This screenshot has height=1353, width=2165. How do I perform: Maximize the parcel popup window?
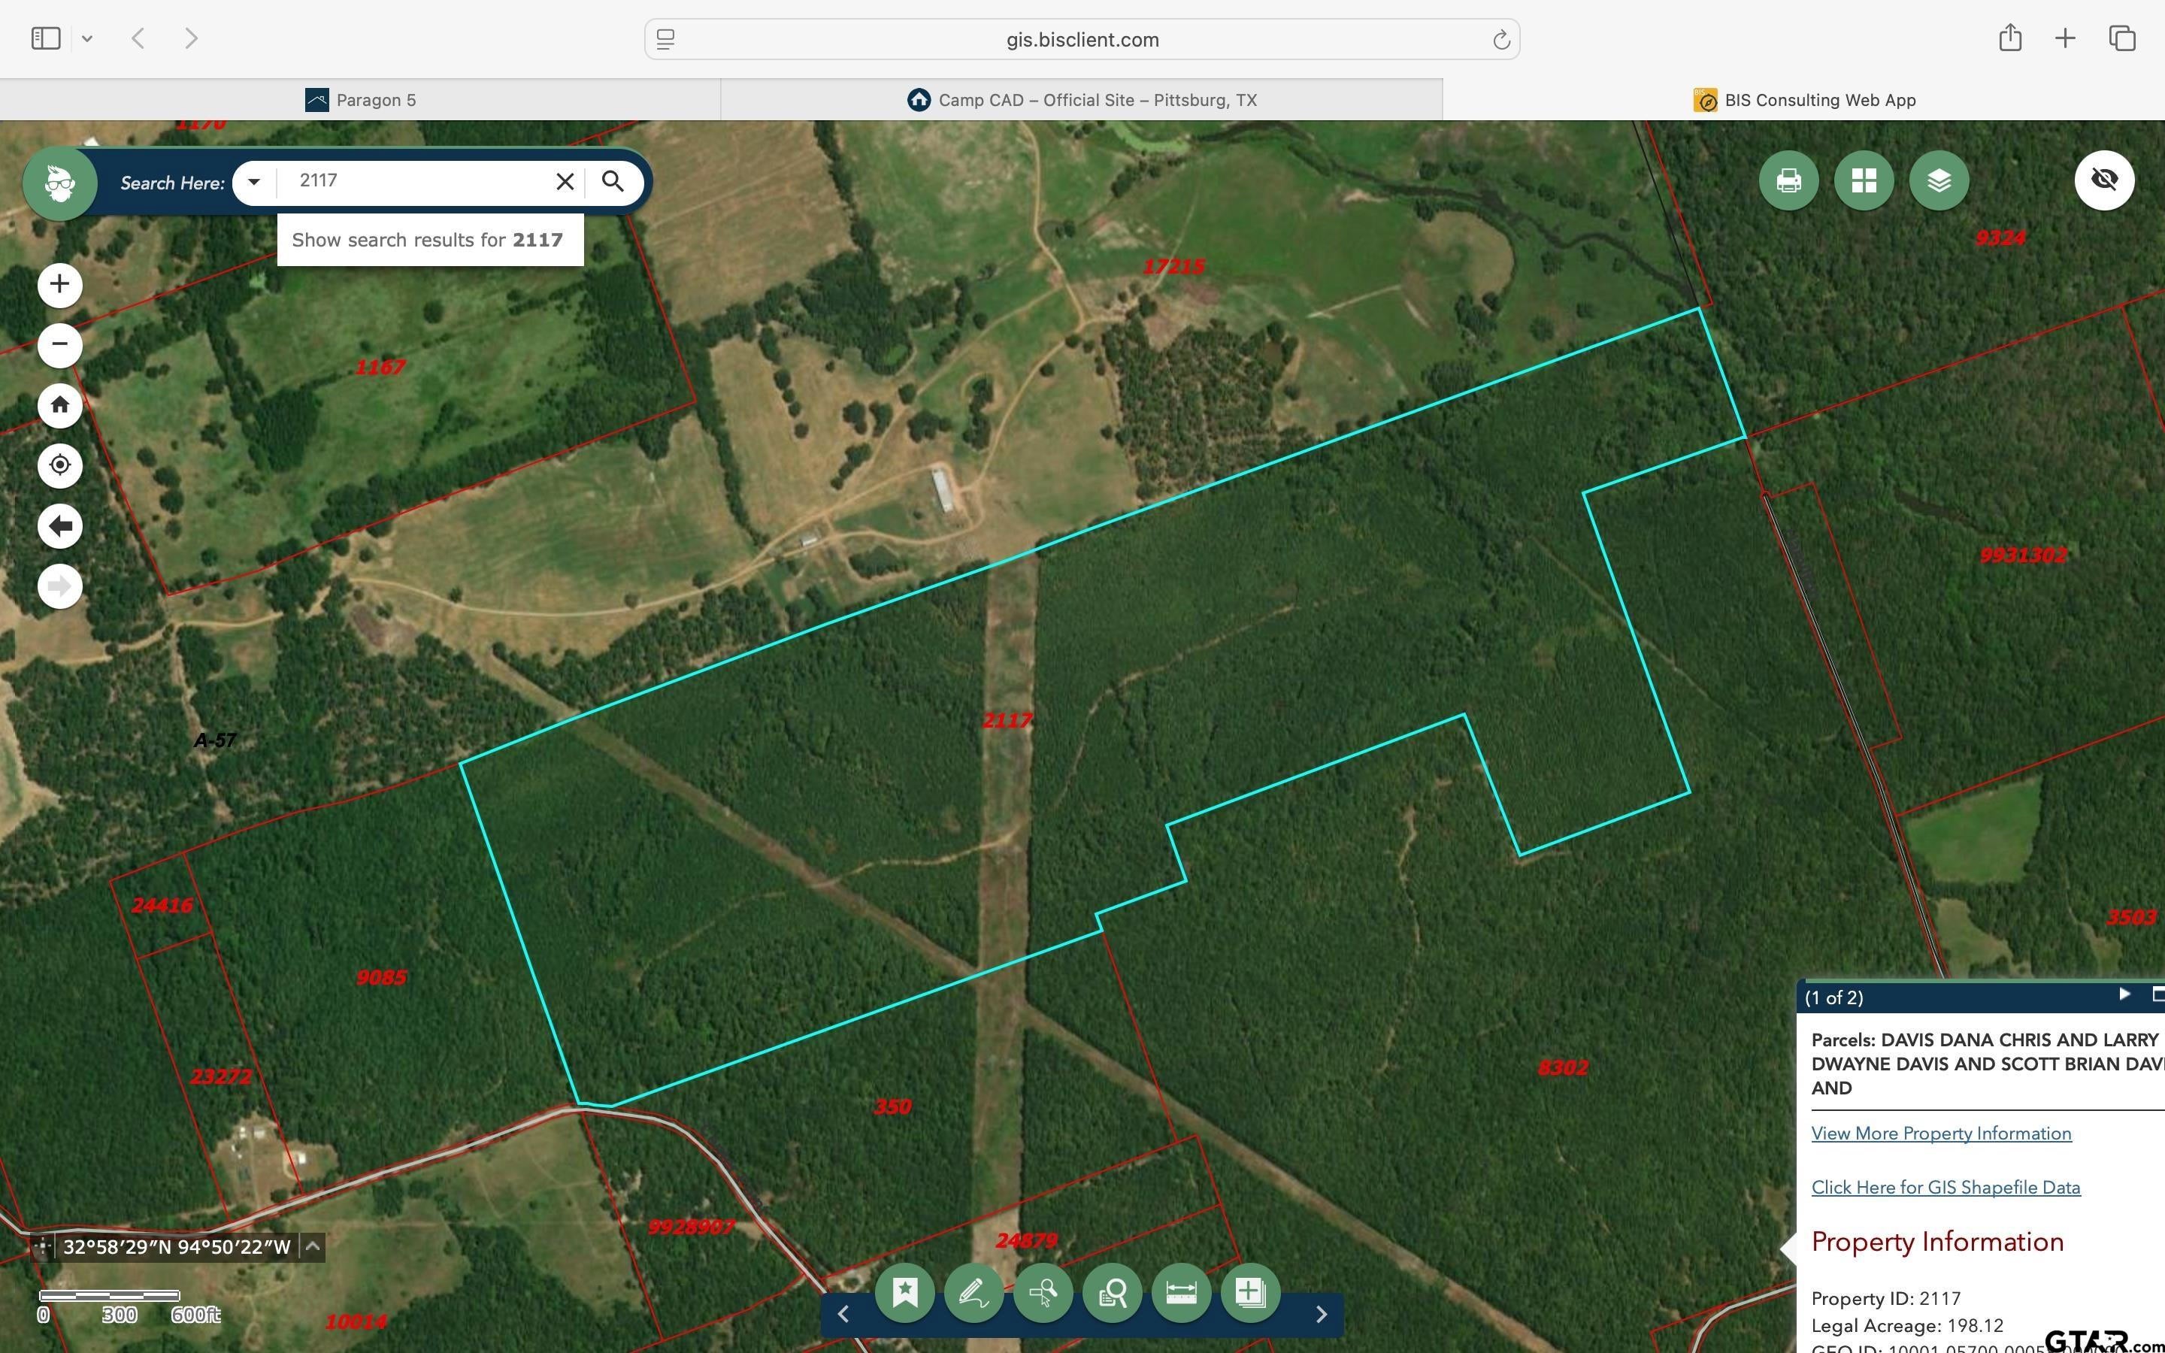2157,994
